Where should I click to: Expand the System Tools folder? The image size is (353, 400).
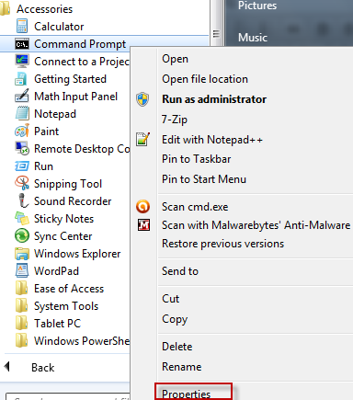66,306
